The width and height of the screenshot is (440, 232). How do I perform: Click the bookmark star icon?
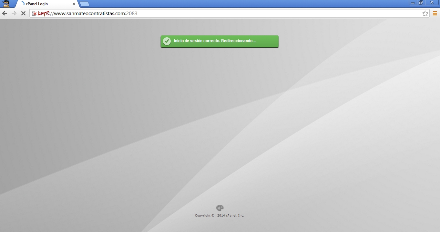425,14
